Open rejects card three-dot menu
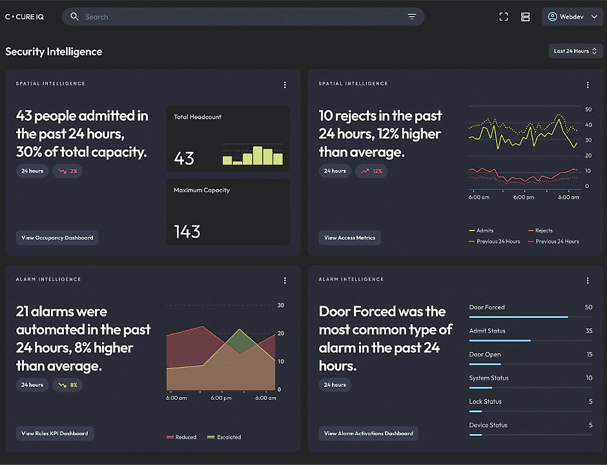 click(588, 85)
